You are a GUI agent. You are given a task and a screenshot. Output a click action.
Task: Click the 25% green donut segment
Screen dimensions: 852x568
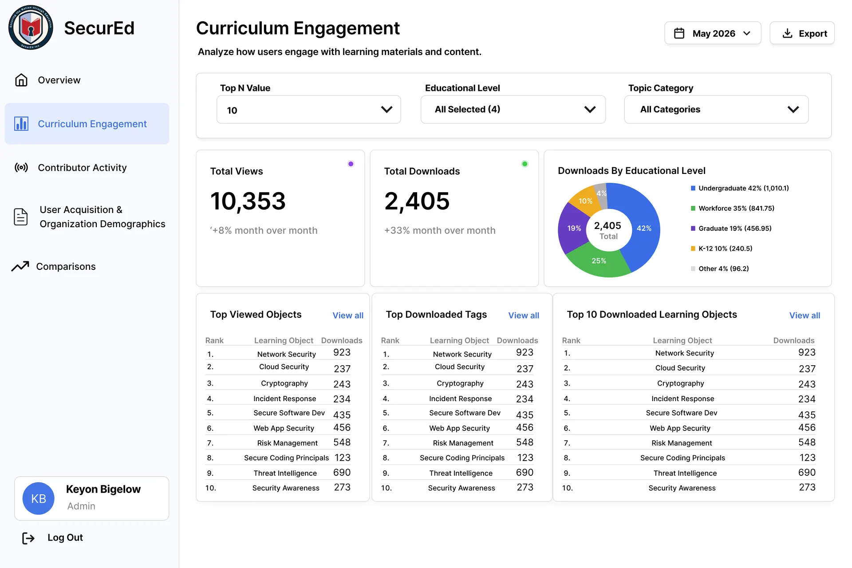pos(599,261)
